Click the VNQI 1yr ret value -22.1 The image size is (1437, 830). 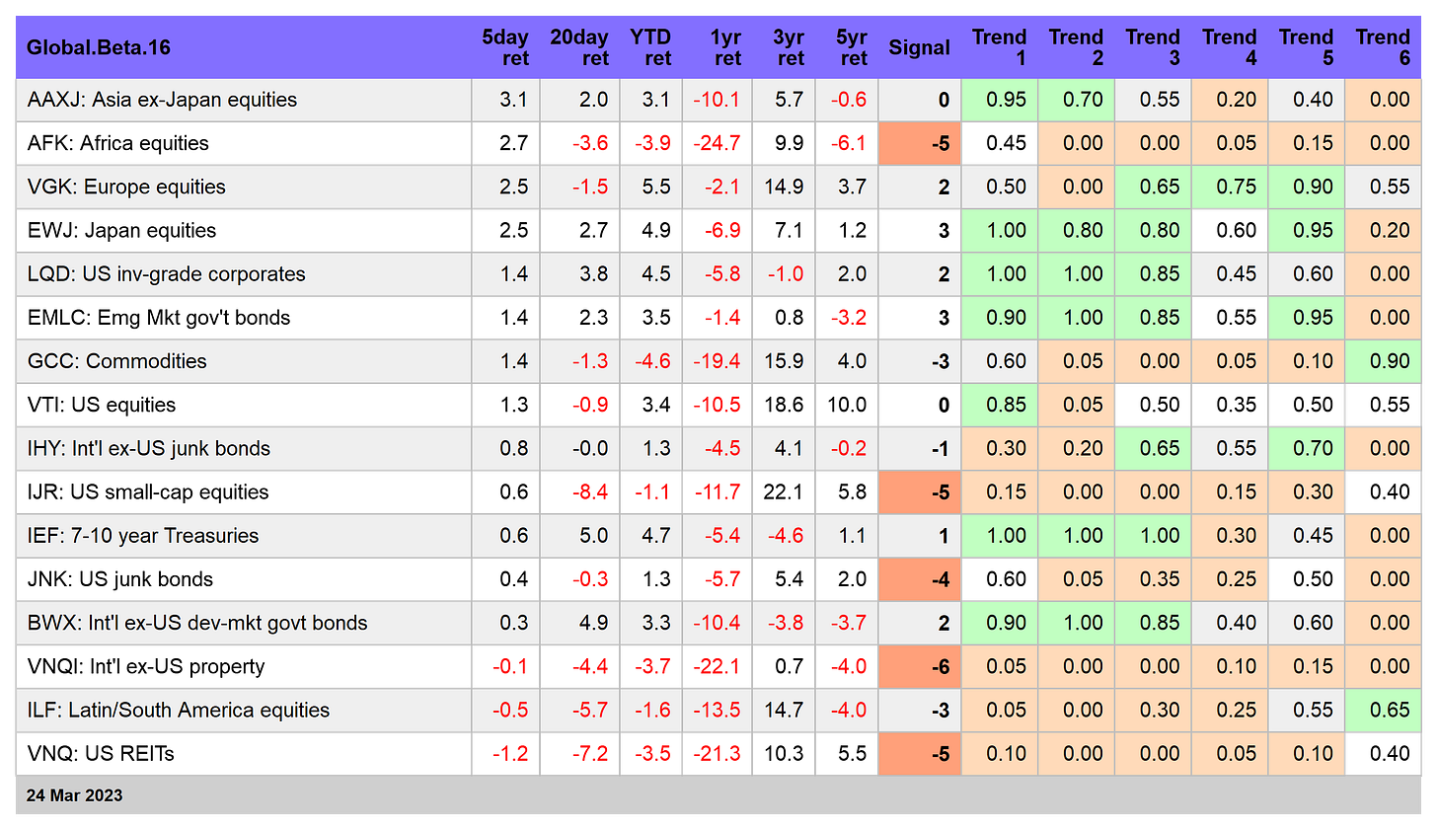pos(717,666)
